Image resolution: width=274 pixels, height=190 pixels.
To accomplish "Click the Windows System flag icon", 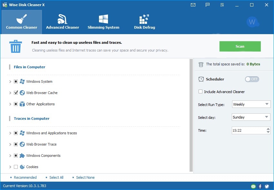I will (22, 81).
